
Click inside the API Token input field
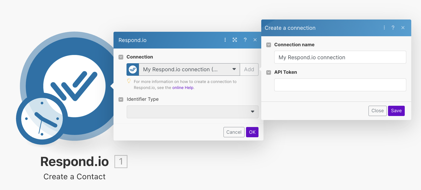[340, 85]
